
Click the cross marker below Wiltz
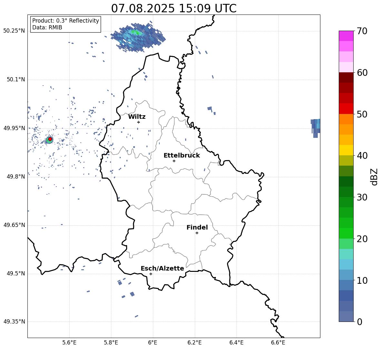[x=138, y=122]
